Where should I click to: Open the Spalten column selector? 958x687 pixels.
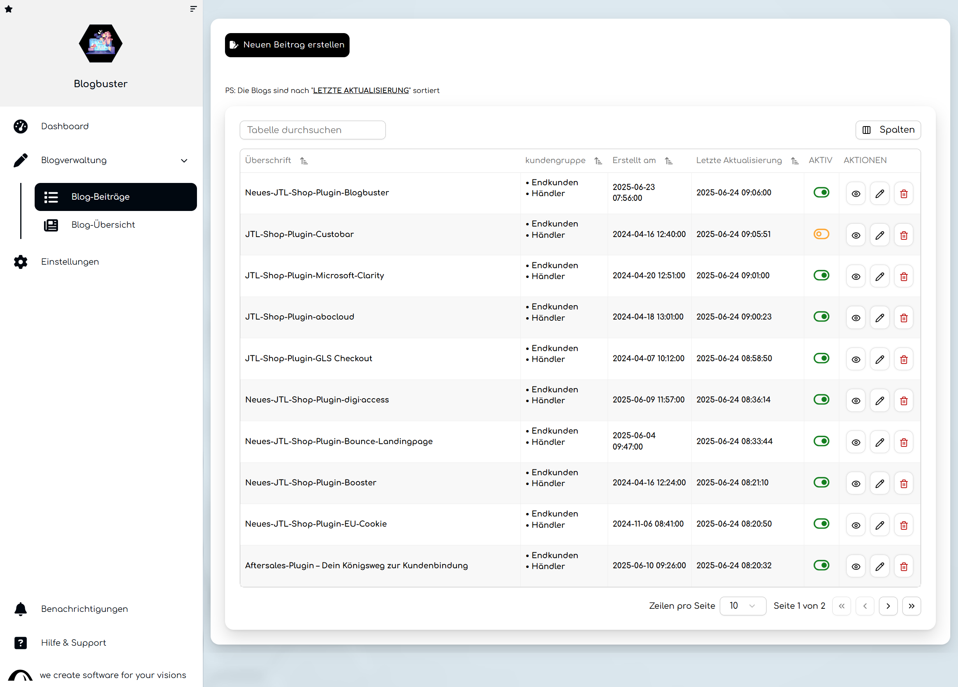(888, 130)
